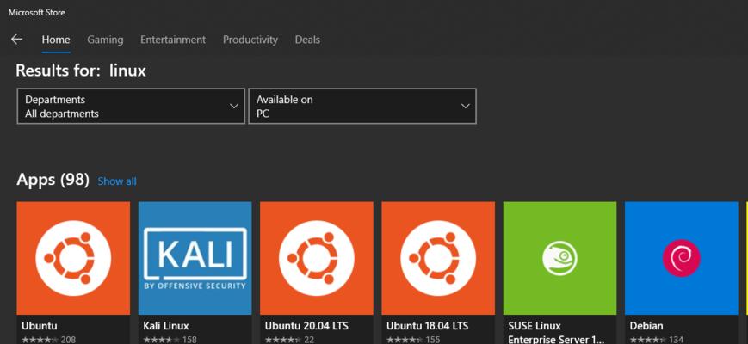Click the Debian app name text
748x344 pixels.
tap(646, 327)
